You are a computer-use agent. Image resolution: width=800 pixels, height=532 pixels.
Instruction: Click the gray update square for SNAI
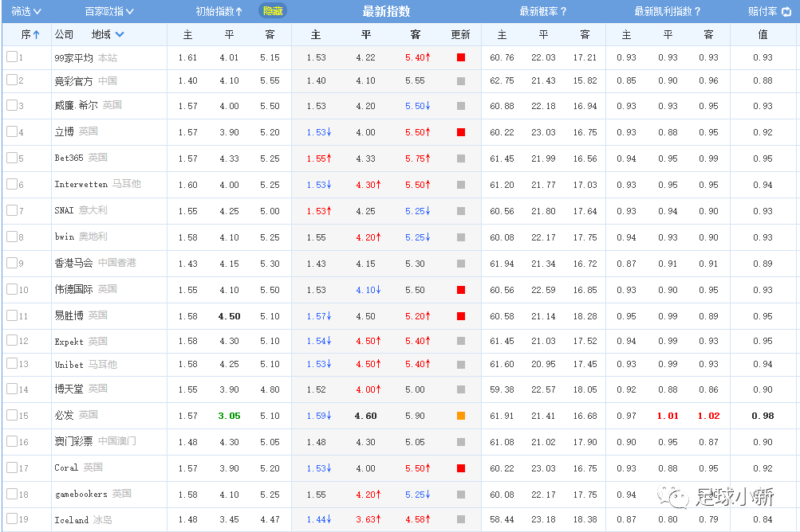point(461,211)
